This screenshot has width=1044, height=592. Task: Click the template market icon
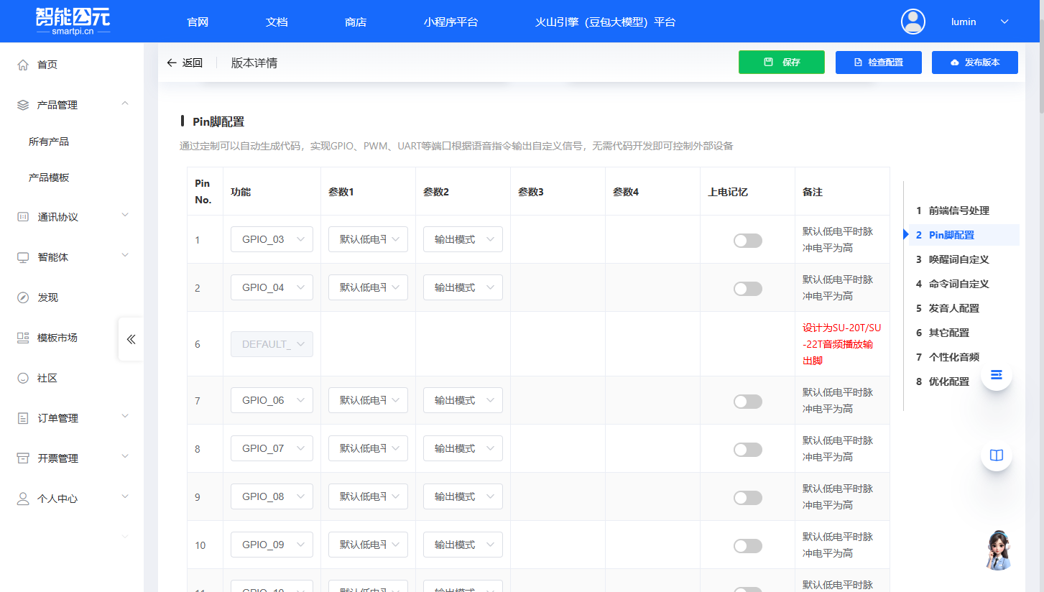pos(23,338)
